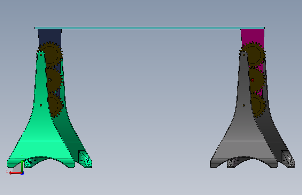
Task: Click the red X axis arrow of the triad
Action: (x=15, y=173)
